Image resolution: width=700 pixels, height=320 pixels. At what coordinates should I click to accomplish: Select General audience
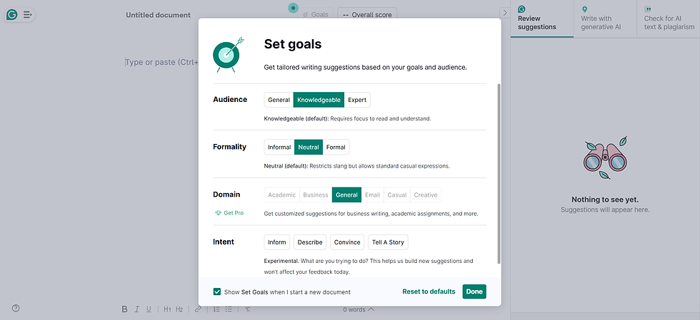point(279,100)
